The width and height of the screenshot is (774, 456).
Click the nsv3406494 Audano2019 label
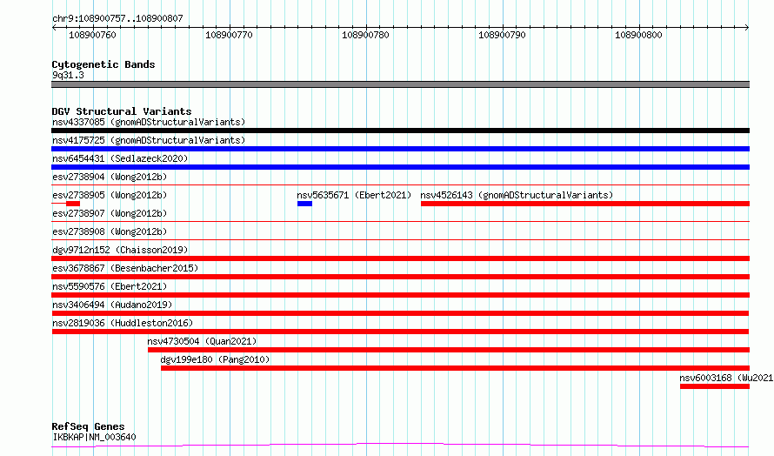point(112,305)
